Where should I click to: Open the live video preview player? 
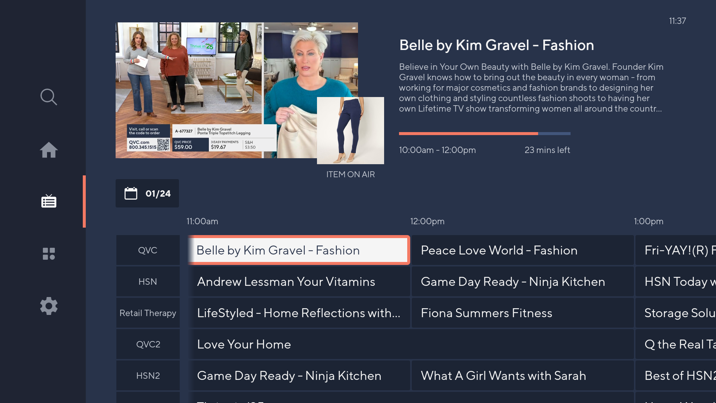[236, 90]
